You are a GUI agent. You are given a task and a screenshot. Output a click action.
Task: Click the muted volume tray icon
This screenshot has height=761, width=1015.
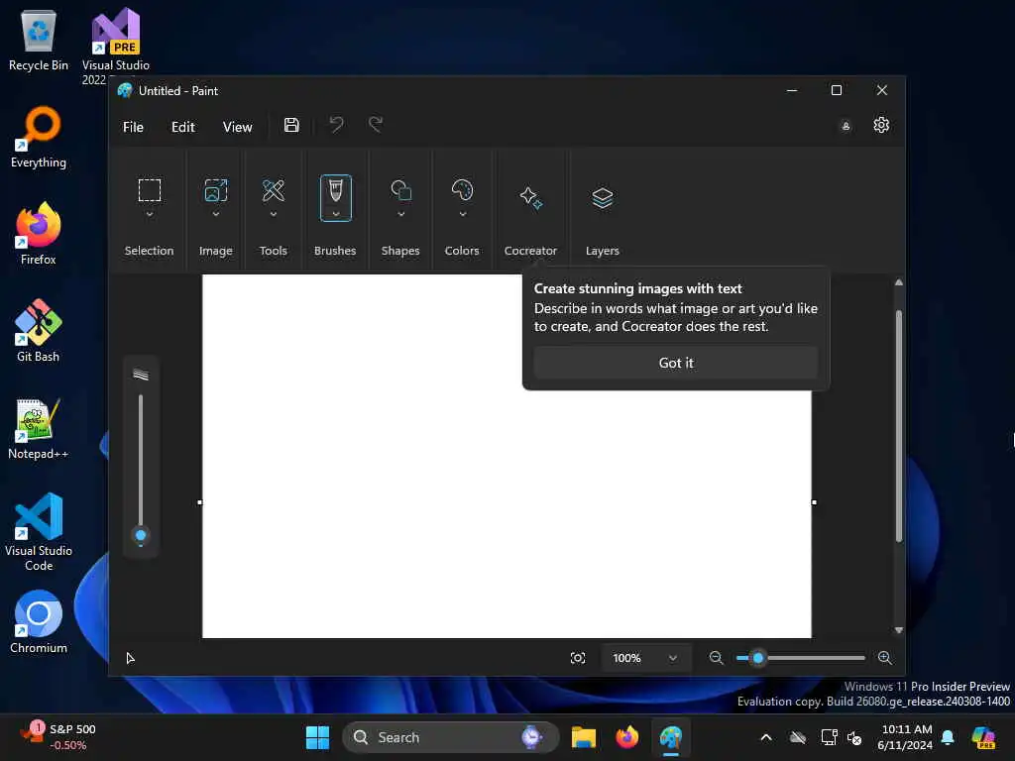(x=854, y=737)
